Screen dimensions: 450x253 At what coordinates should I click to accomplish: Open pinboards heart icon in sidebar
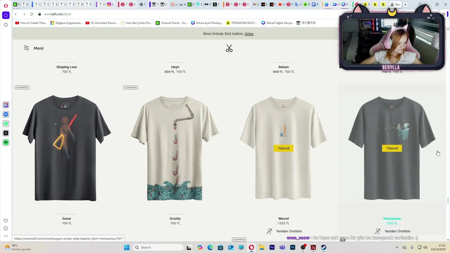point(6,221)
